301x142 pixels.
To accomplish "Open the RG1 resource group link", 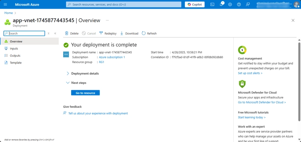I will coord(102,62).
